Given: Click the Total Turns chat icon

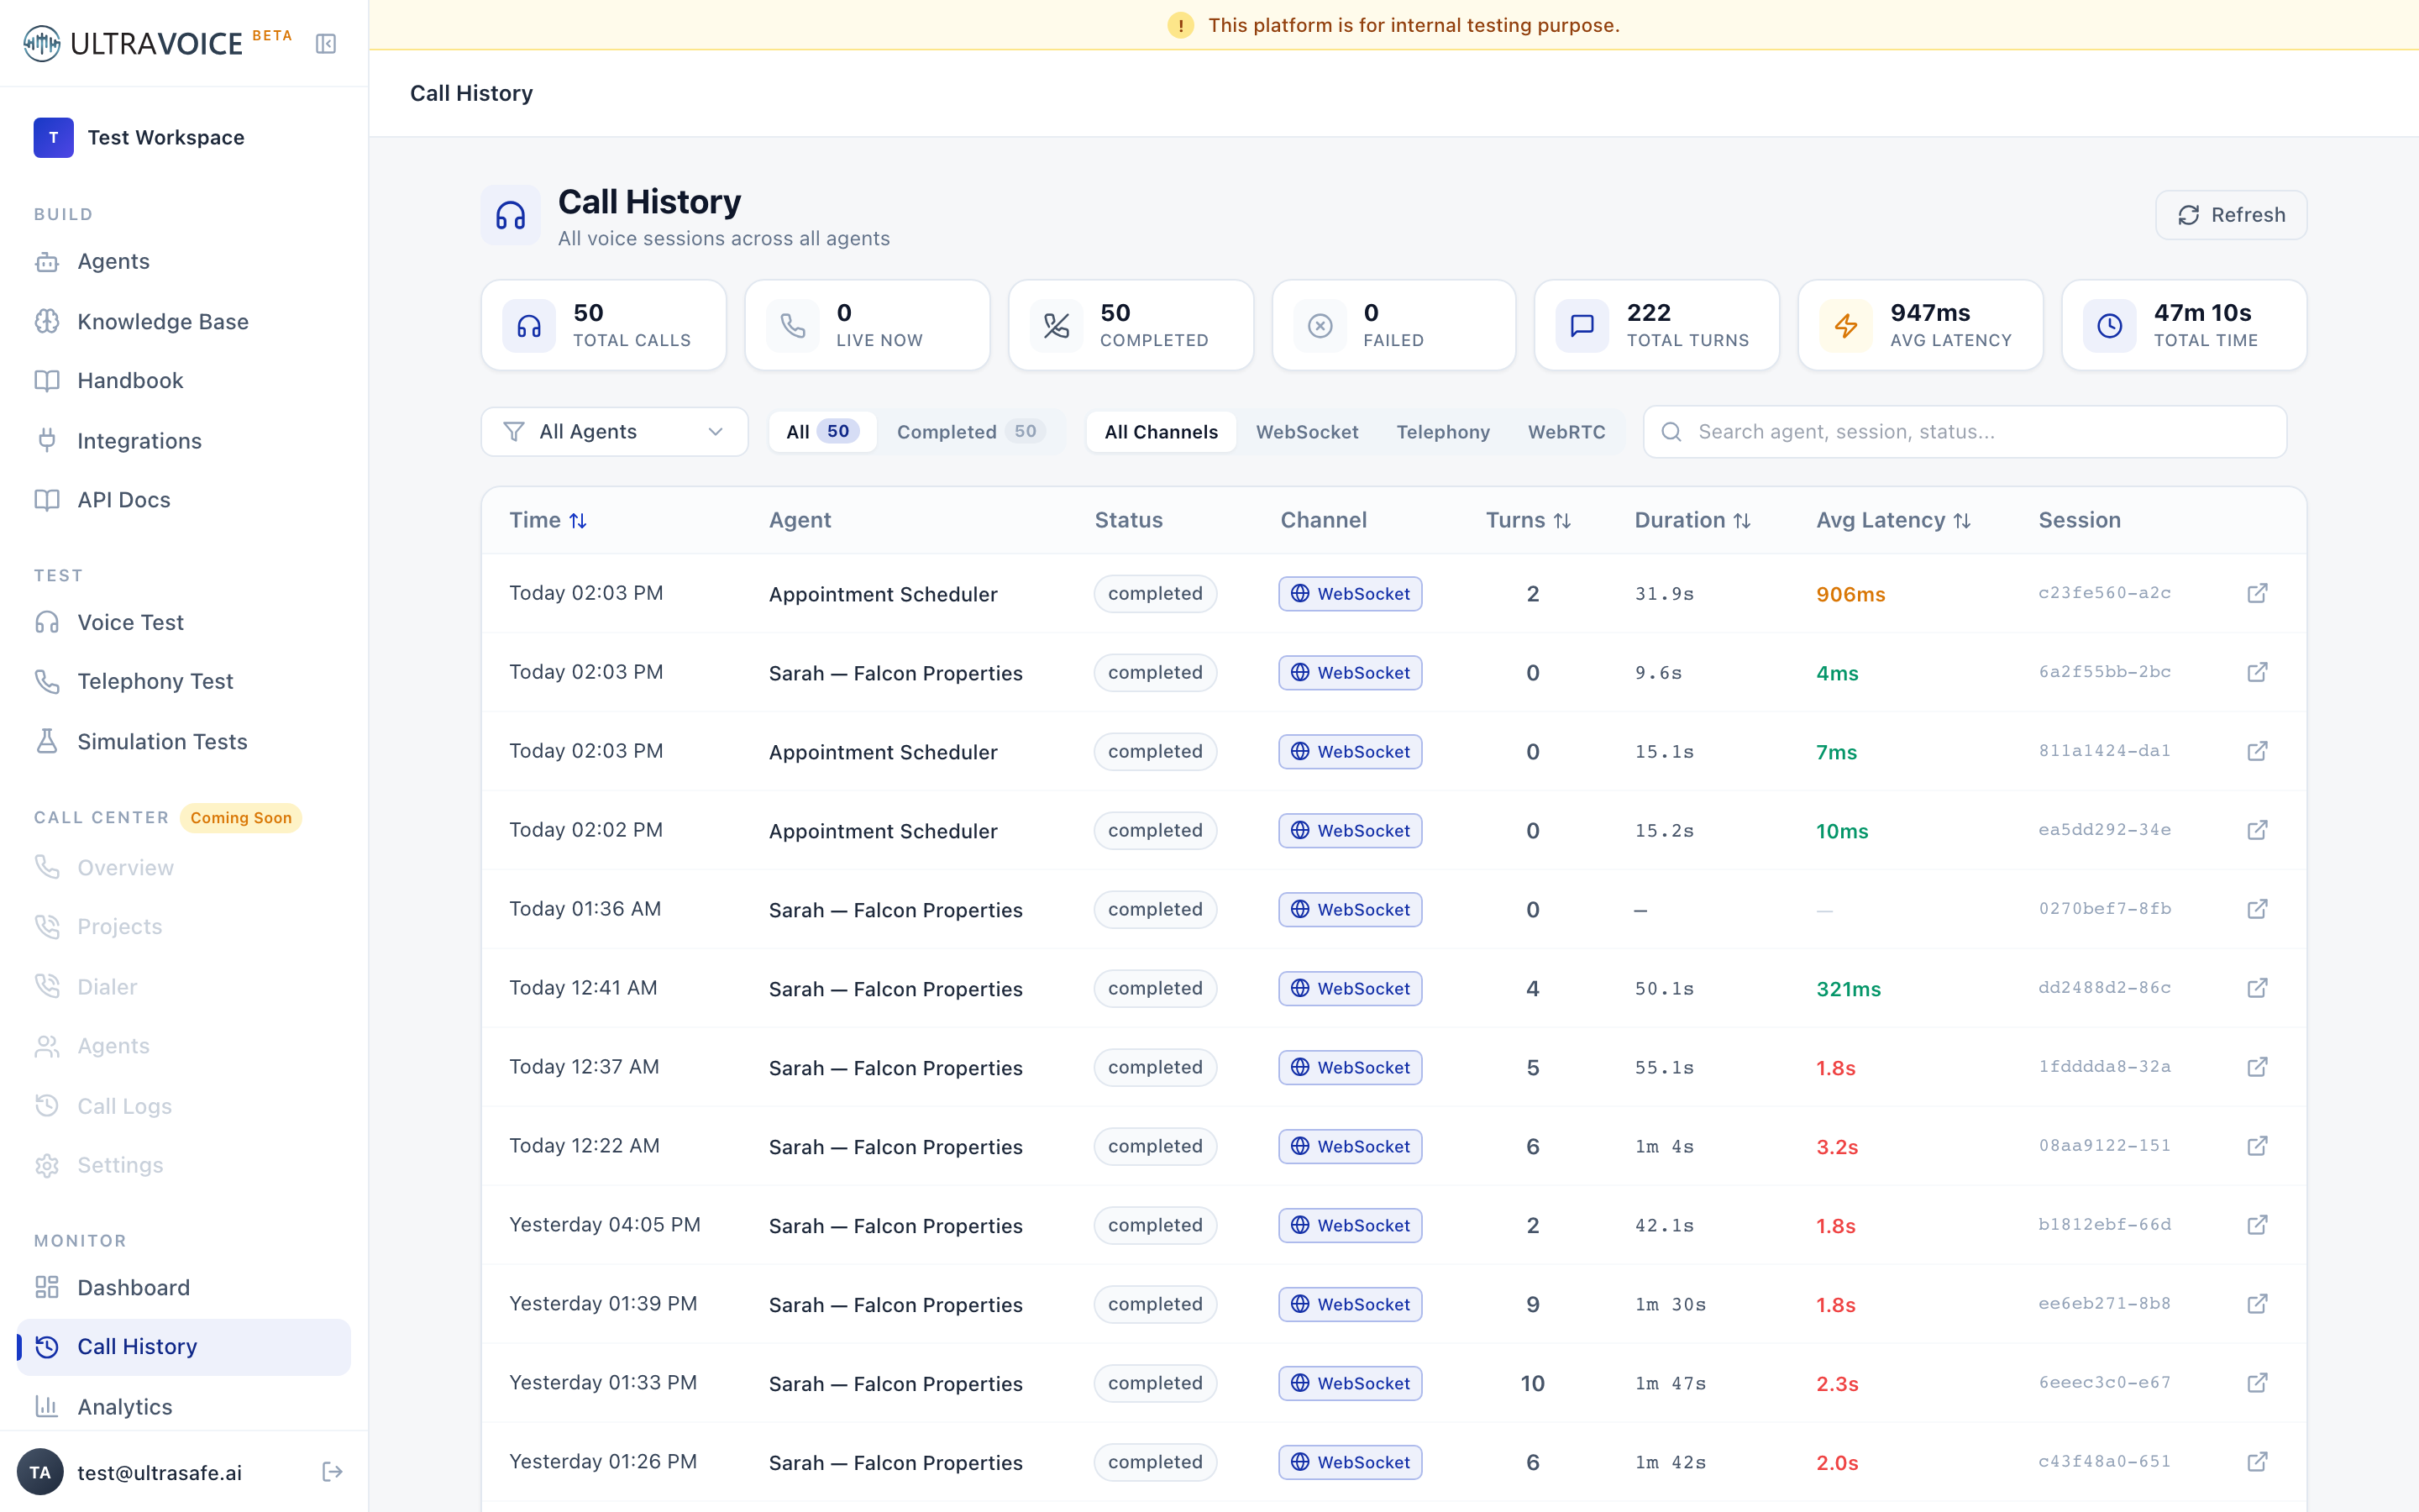Looking at the screenshot, I should click(1582, 325).
